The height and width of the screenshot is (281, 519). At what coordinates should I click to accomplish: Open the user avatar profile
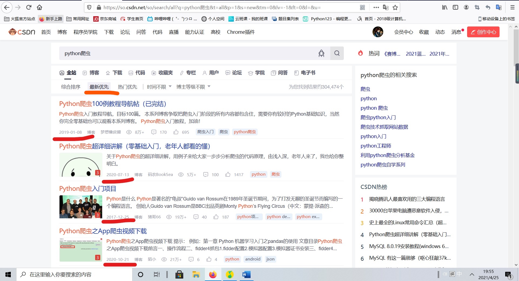point(378,32)
